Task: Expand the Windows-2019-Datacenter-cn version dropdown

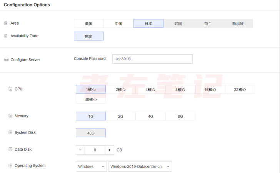Action: [140, 166]
